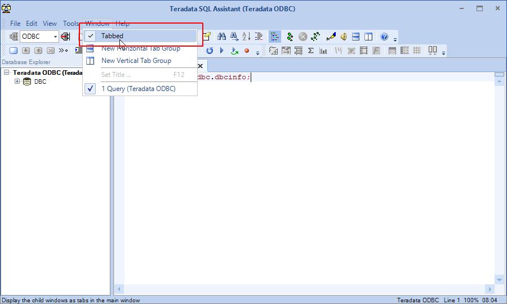Viewport: 507px width, 304px height.
Task: Open Help via blue question mark icon
Action: pyautogui.click(x=384, y=37)
